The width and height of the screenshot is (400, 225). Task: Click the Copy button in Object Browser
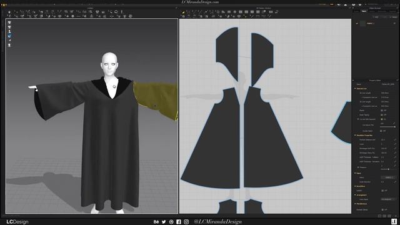385,17
